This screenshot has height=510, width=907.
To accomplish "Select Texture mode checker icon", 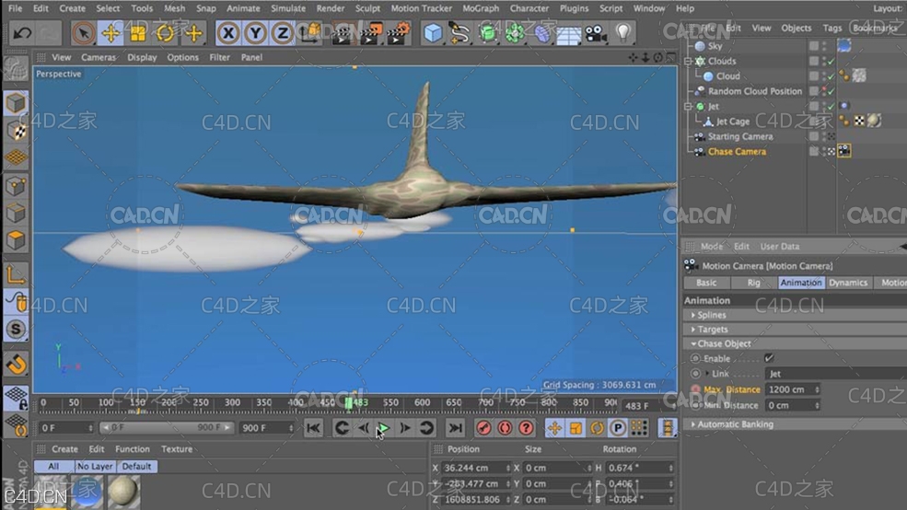I will tap(17, 132).
